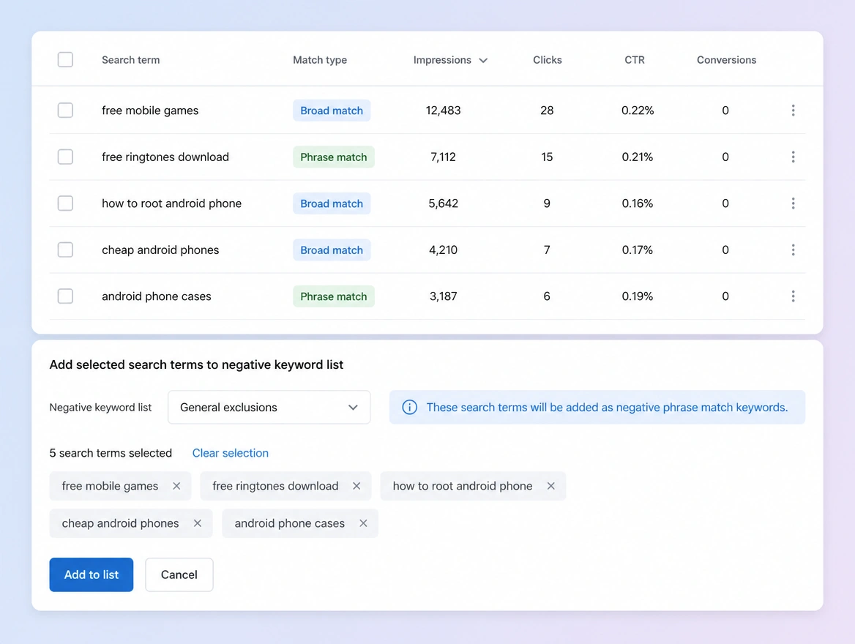
Task: Click the info icon in phrase match notice
Action: click(409, 408)
